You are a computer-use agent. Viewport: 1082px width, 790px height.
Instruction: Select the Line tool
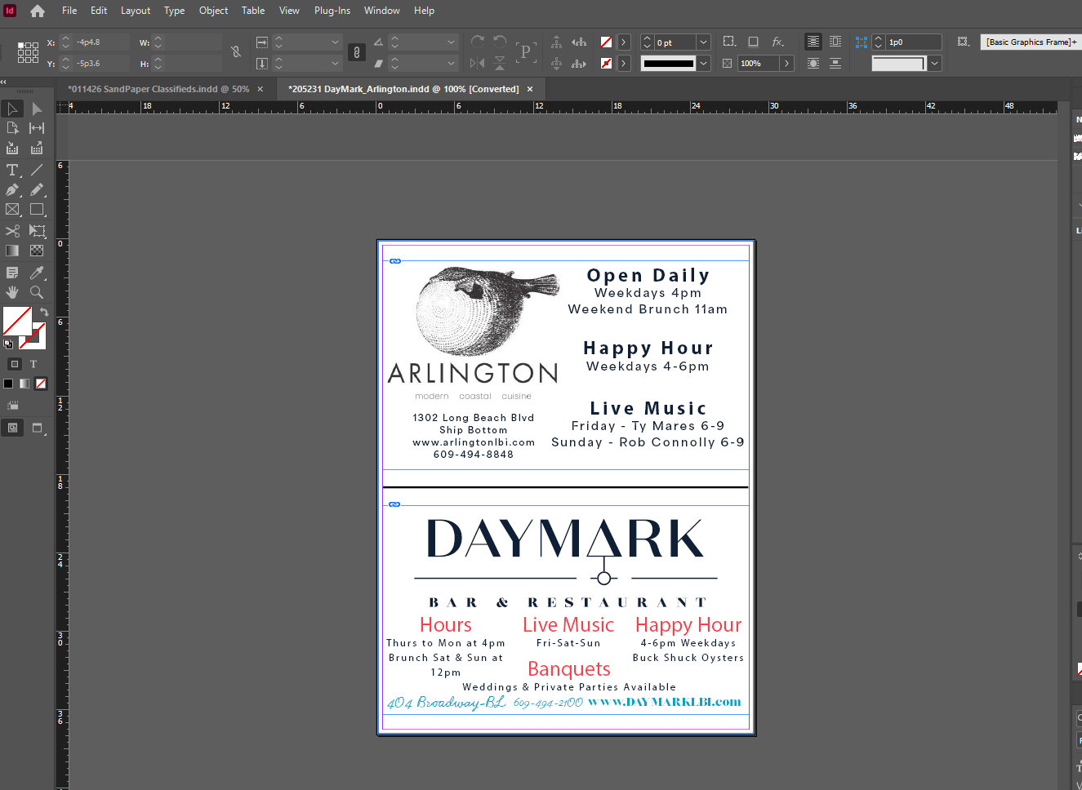pyautogui.click(x=37, y=170)
